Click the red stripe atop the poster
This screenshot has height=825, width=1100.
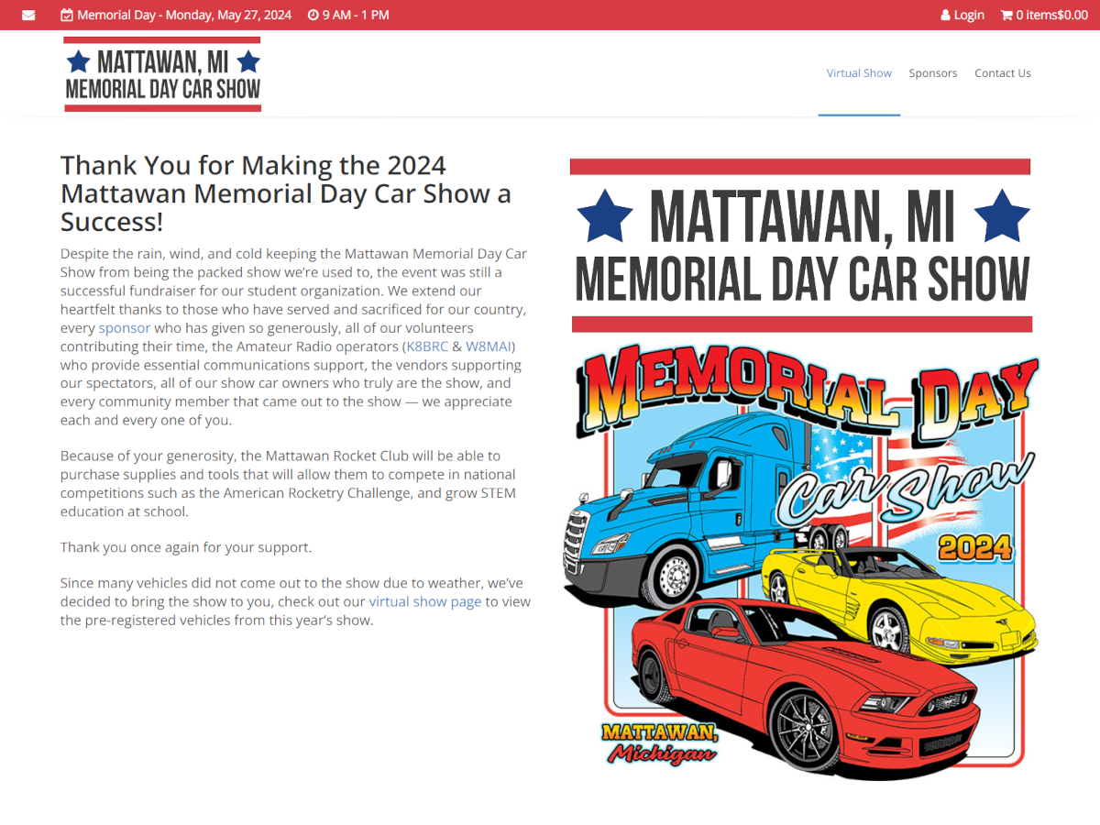coord(800,166)
